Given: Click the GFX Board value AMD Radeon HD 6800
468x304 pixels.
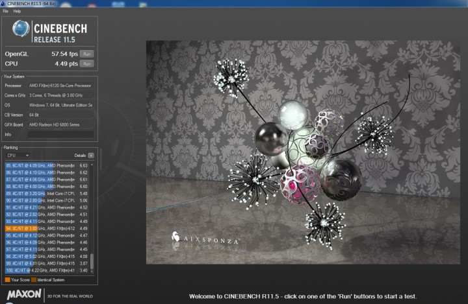Looking at the screenshot, I should point(61,125).
